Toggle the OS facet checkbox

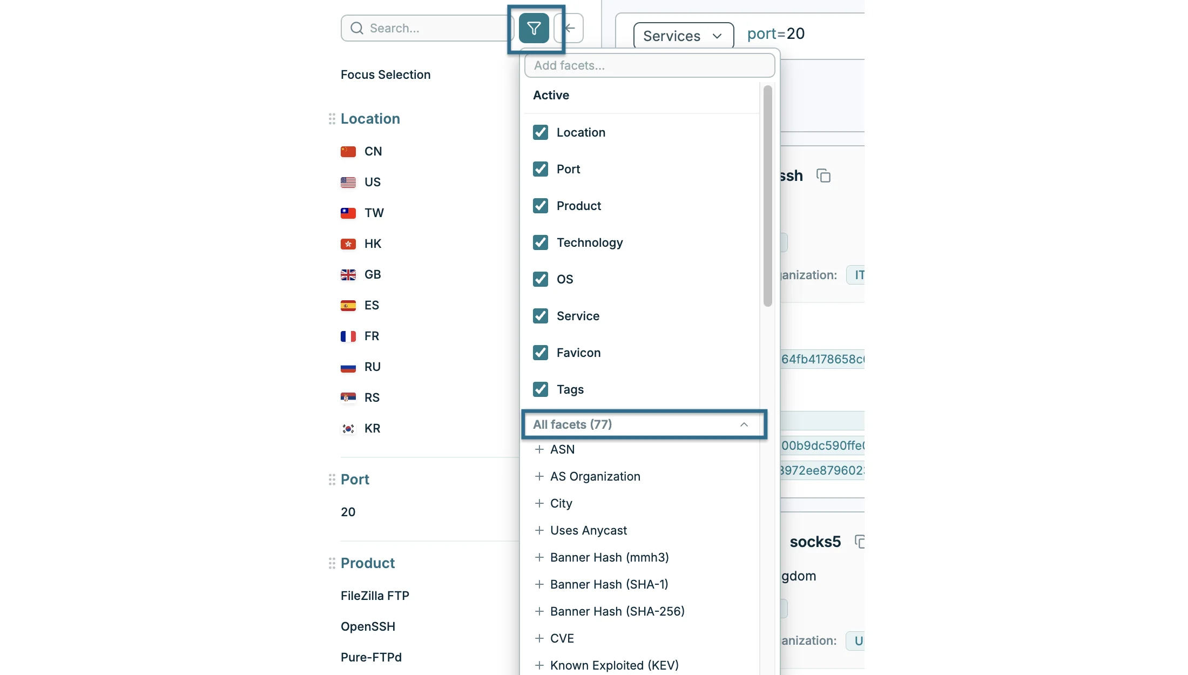[541, 279]
